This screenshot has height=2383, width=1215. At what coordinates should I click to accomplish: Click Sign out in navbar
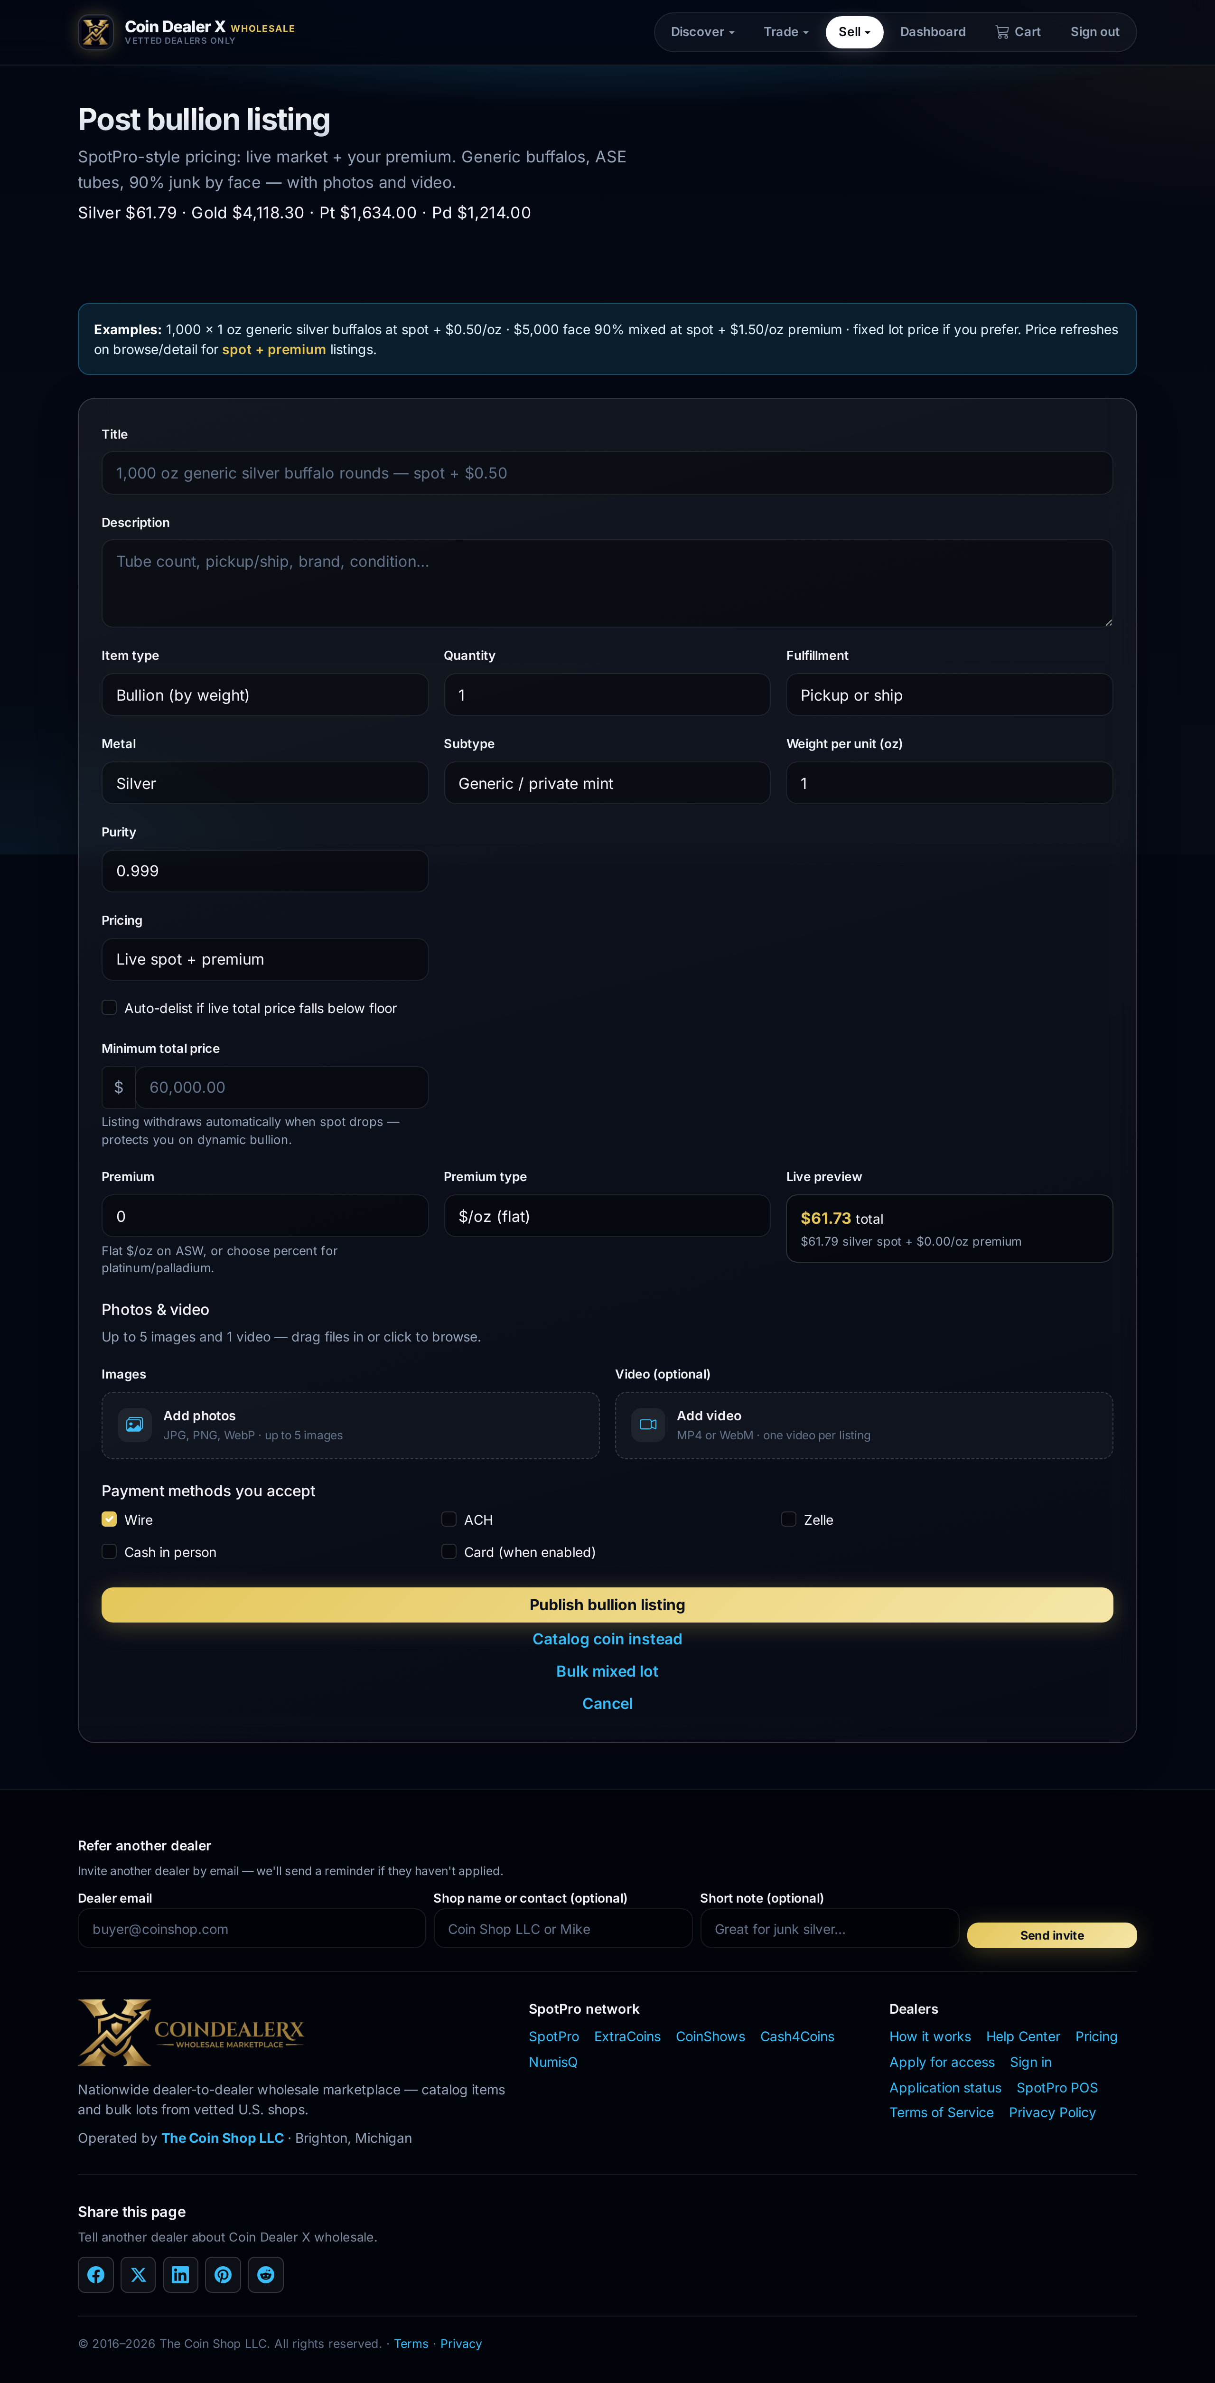click(x=1095, y=31)
